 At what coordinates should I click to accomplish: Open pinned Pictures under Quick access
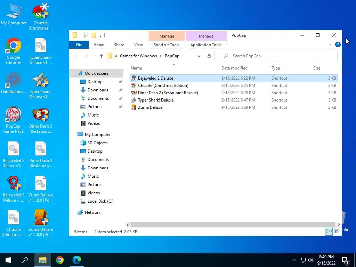95,106
